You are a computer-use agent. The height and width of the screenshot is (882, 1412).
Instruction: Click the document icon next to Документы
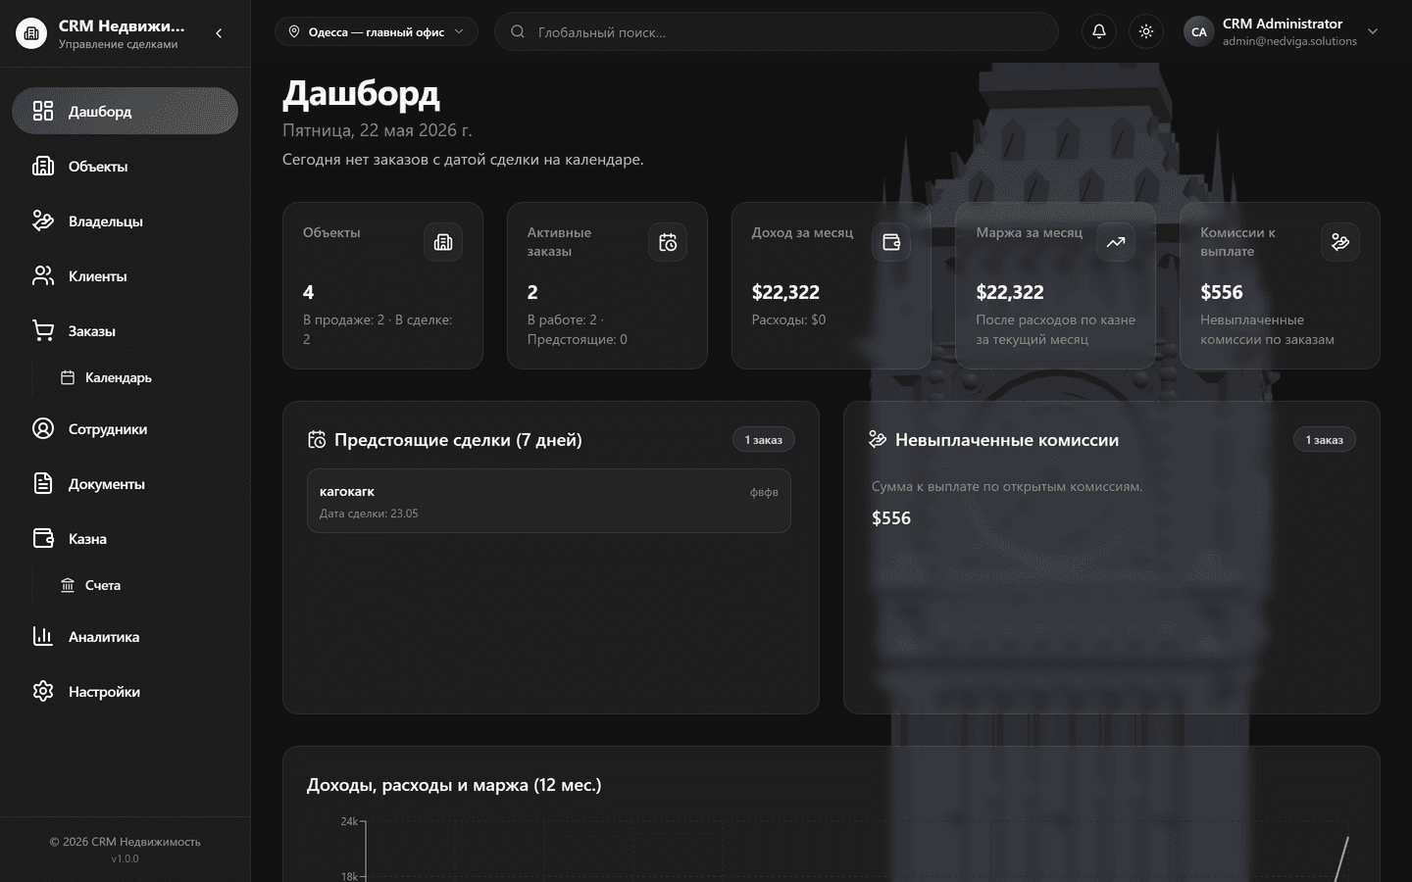(43, 483)
